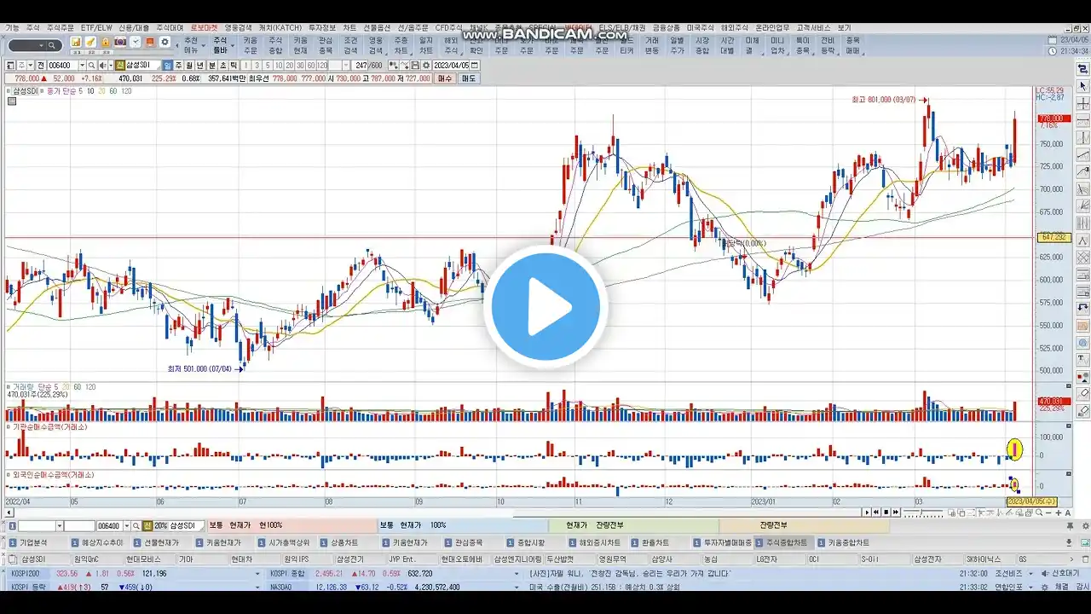The height and width of the screenshot is (614, 1091).
Task: Expand the stock code dropdown arrow
Action: pos(83,66)
